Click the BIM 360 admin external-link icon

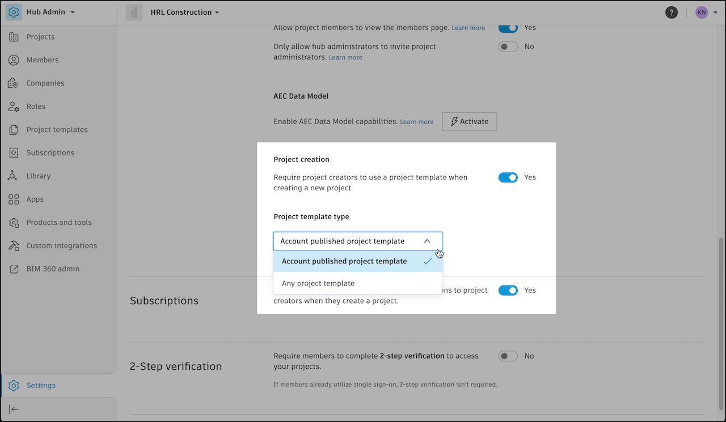coord(14,269)
